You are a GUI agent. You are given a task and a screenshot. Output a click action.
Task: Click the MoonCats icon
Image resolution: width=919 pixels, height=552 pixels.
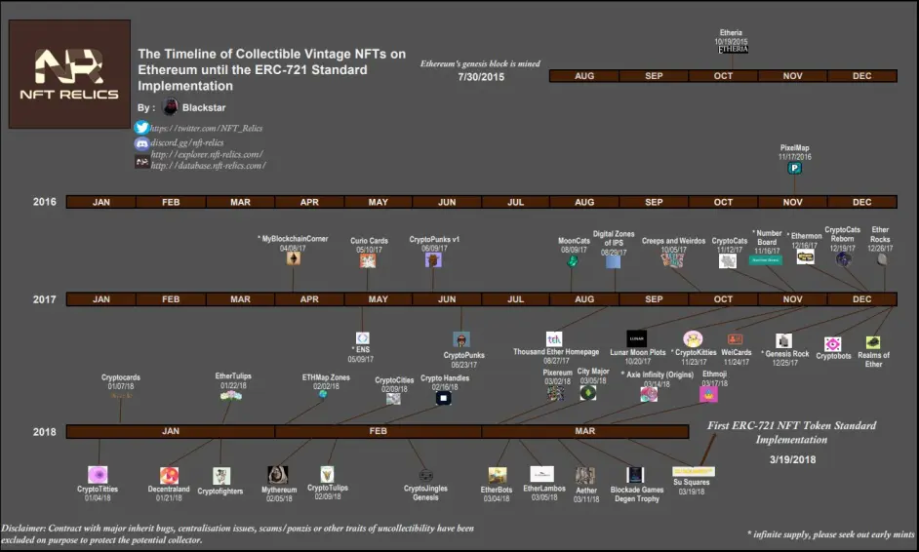pyautogui.click(x=573, y=260)
